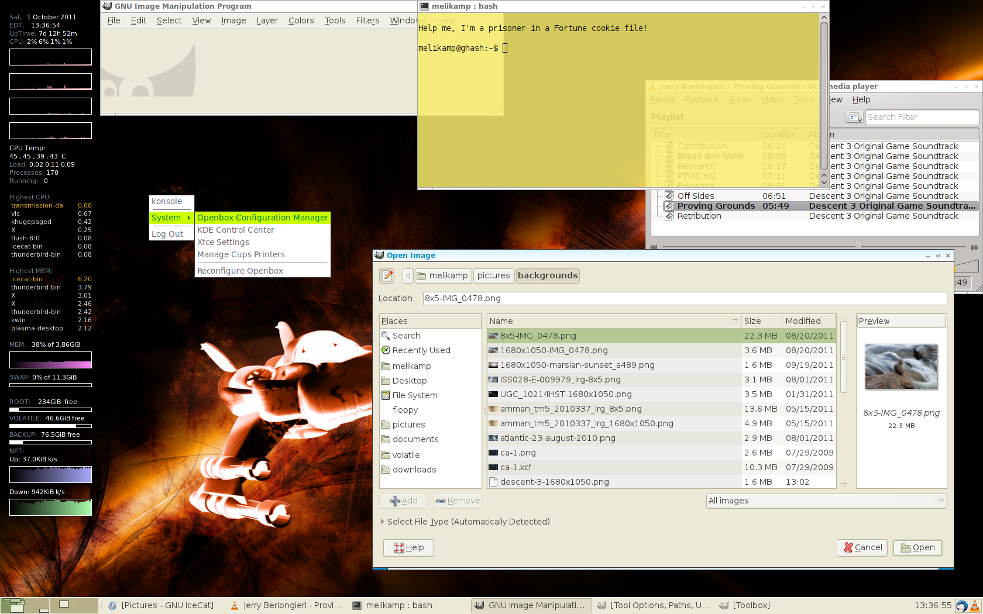Open GIMP Colors menu

301,20
